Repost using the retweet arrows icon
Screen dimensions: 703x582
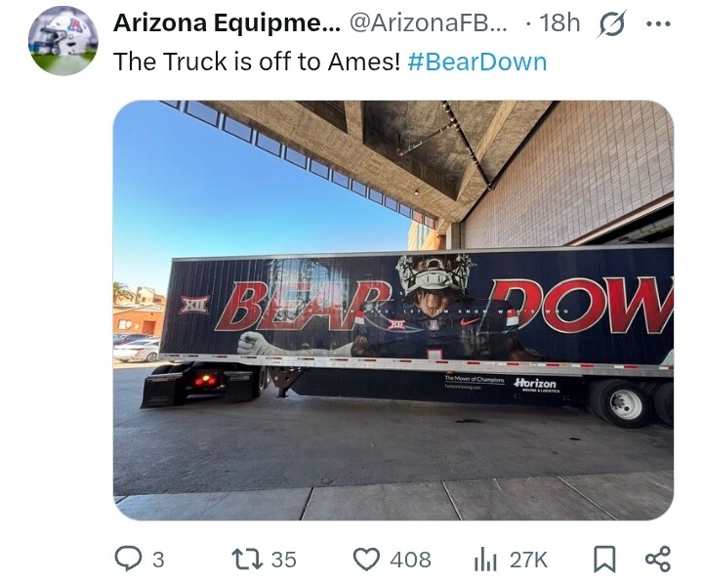point(247,560)
